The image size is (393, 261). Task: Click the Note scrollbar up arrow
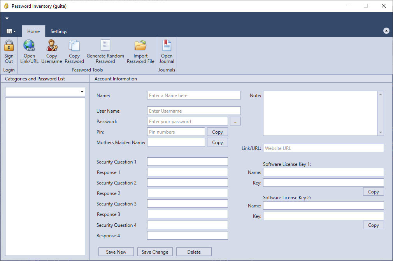pyautogui.click(x=381, y=94)
